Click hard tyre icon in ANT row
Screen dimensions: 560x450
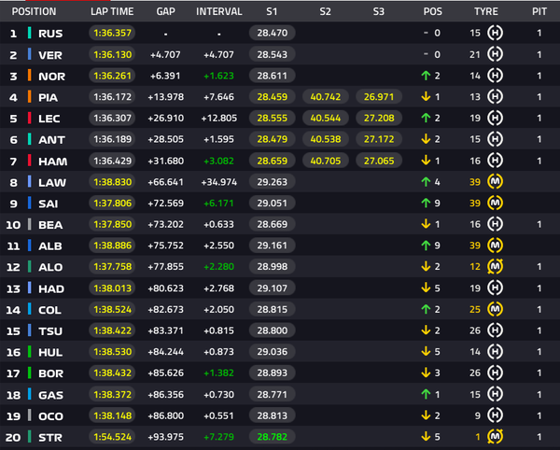[x=495, y=139]
